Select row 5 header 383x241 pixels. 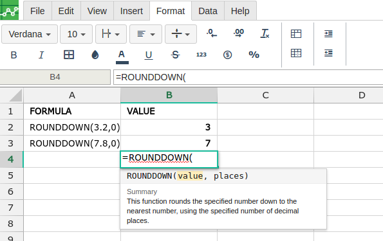coord(12,175)
